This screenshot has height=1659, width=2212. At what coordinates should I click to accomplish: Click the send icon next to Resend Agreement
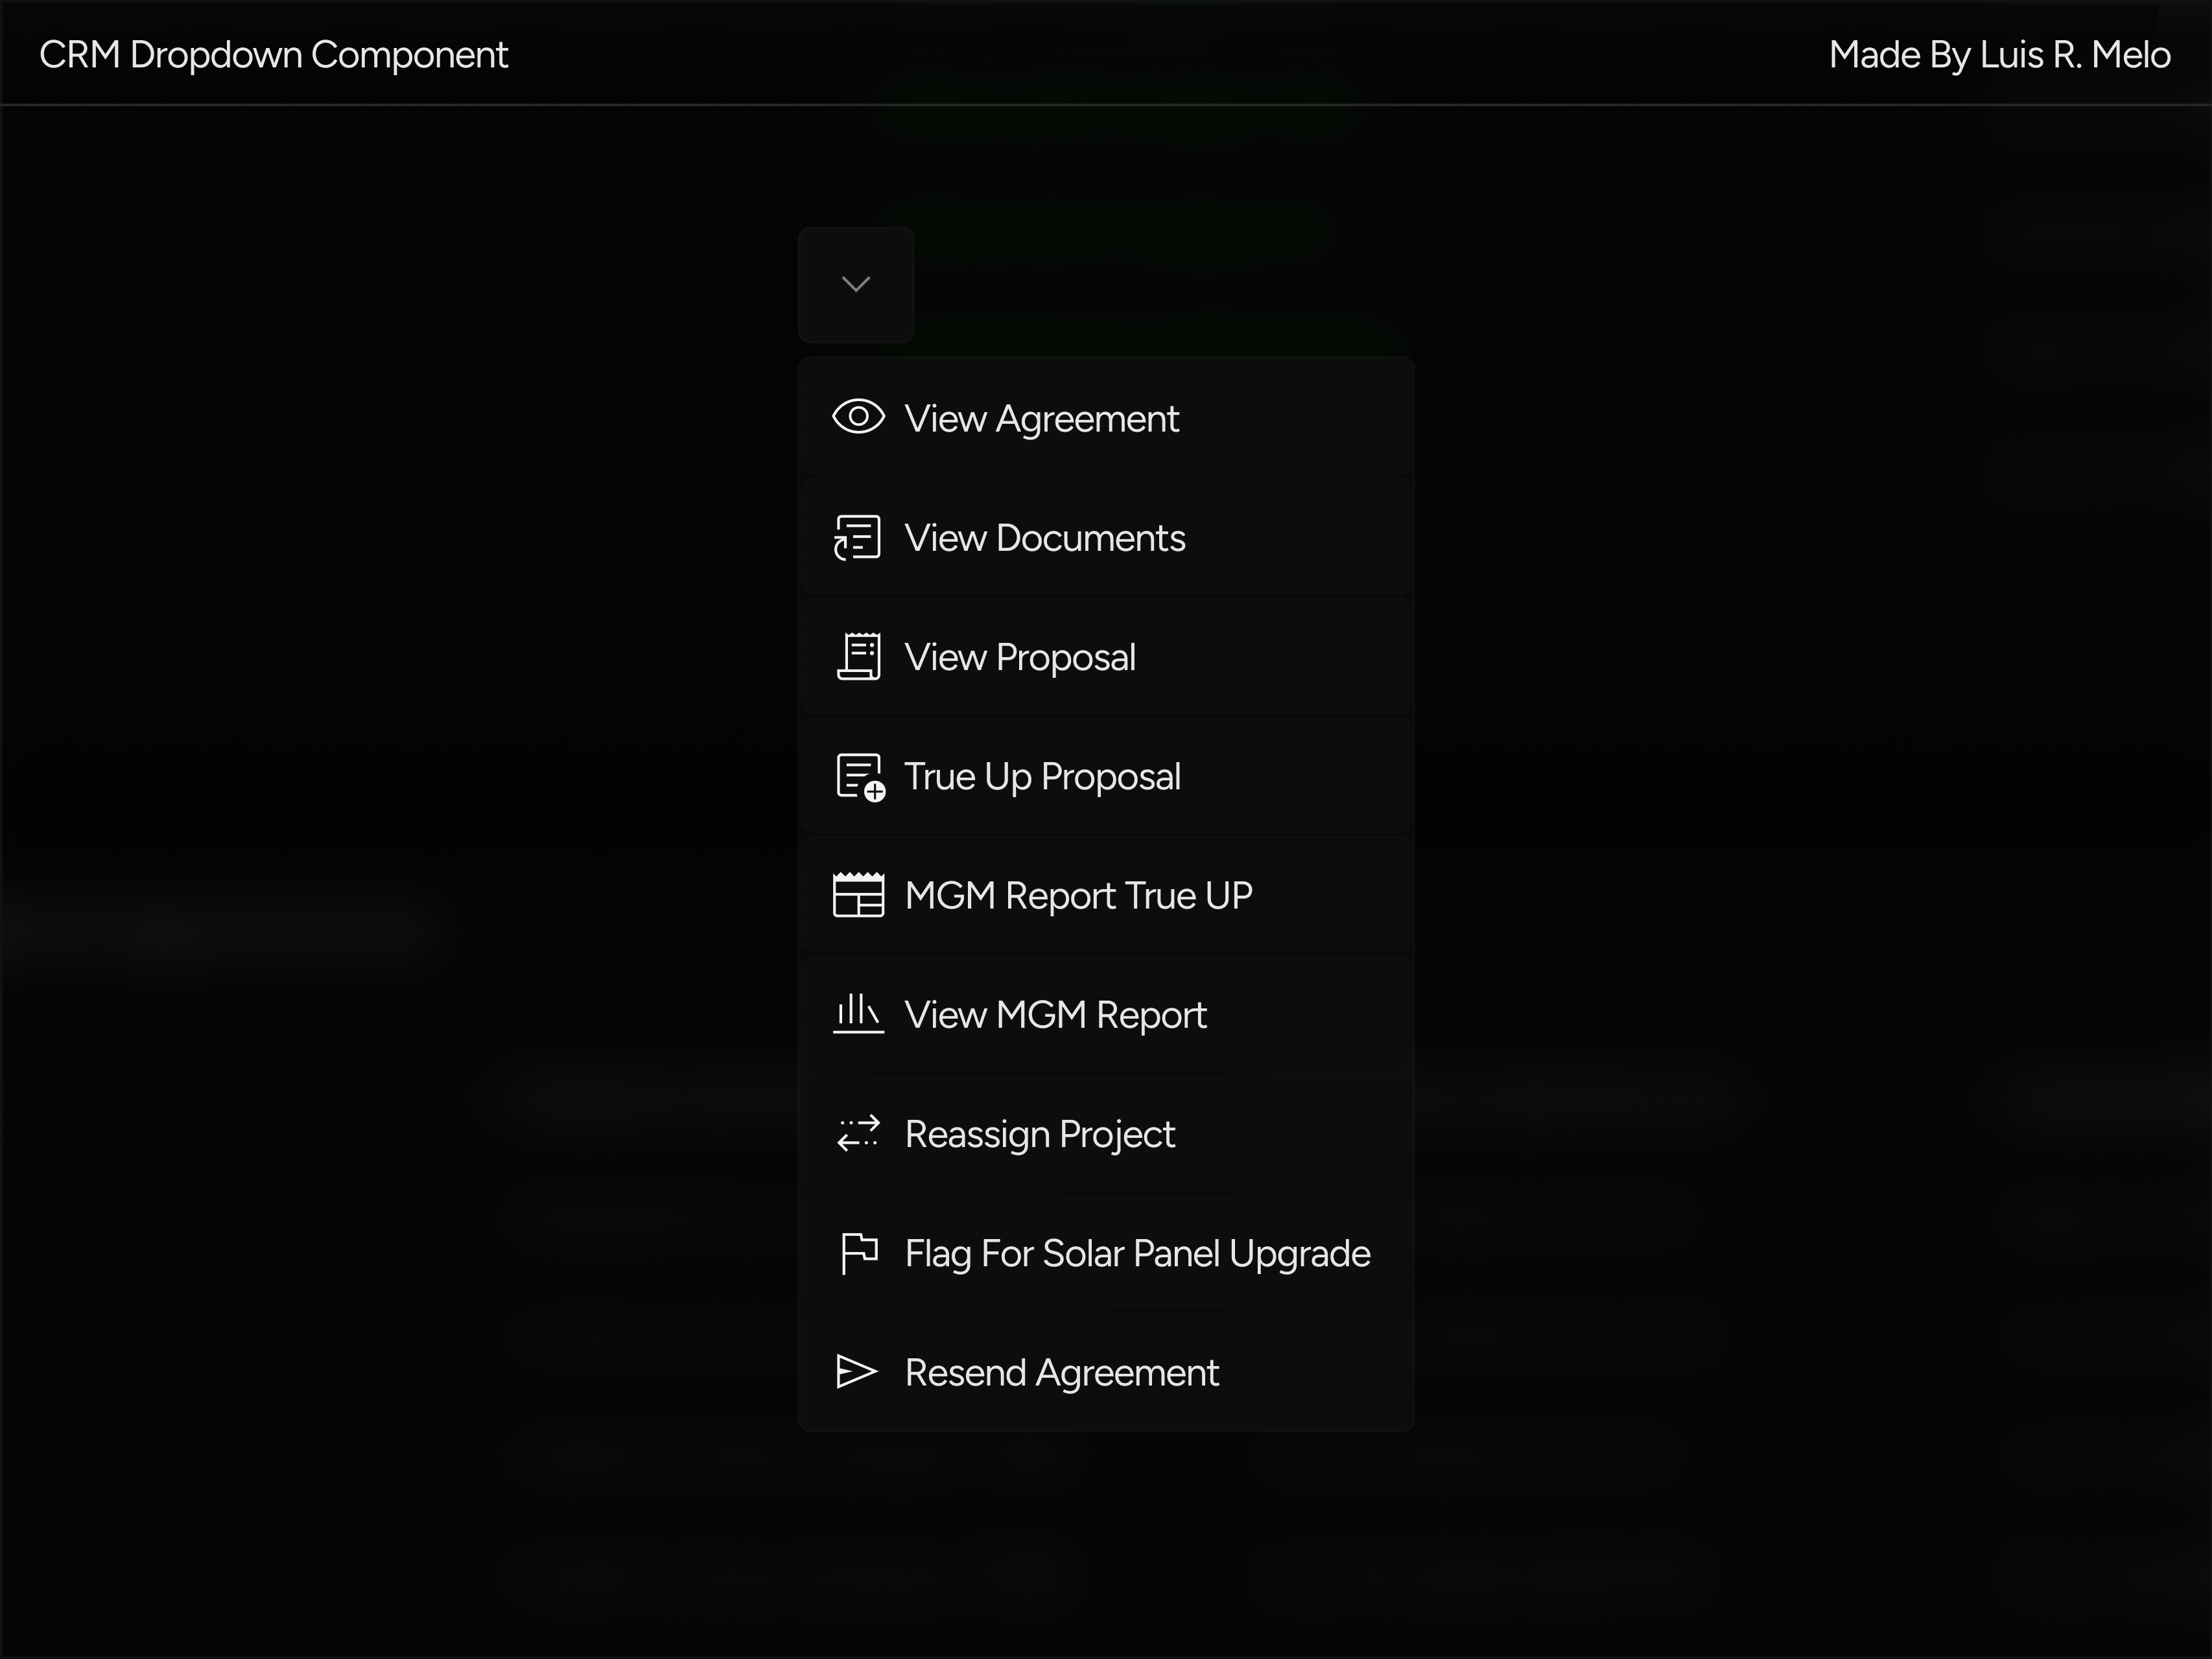857,1371
